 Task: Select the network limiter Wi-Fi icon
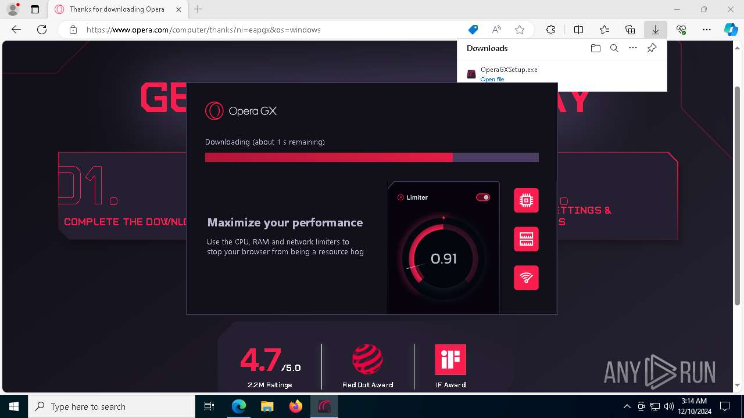point(526,278)
